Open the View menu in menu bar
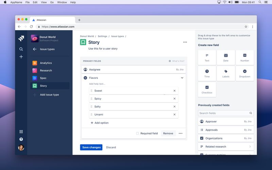272x170 pixels. click(44, 2)
